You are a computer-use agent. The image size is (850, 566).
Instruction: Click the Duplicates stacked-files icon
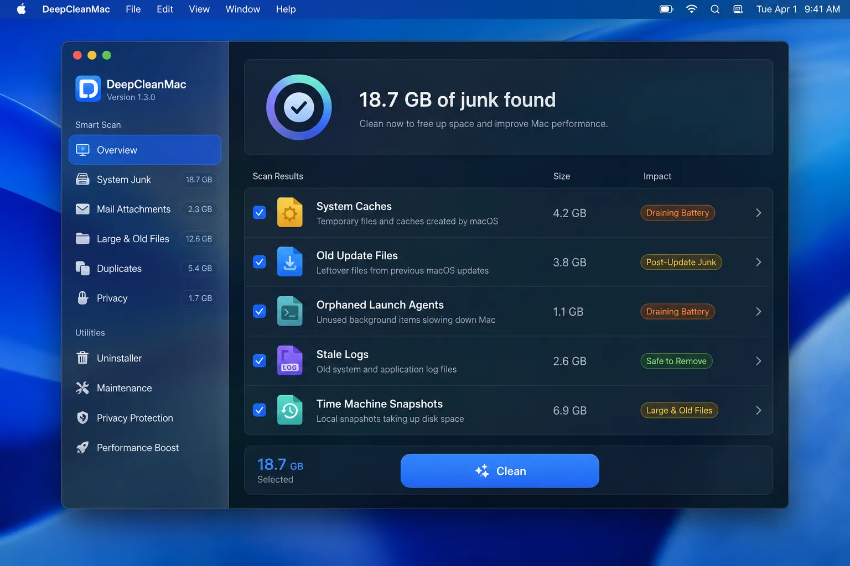82,269
